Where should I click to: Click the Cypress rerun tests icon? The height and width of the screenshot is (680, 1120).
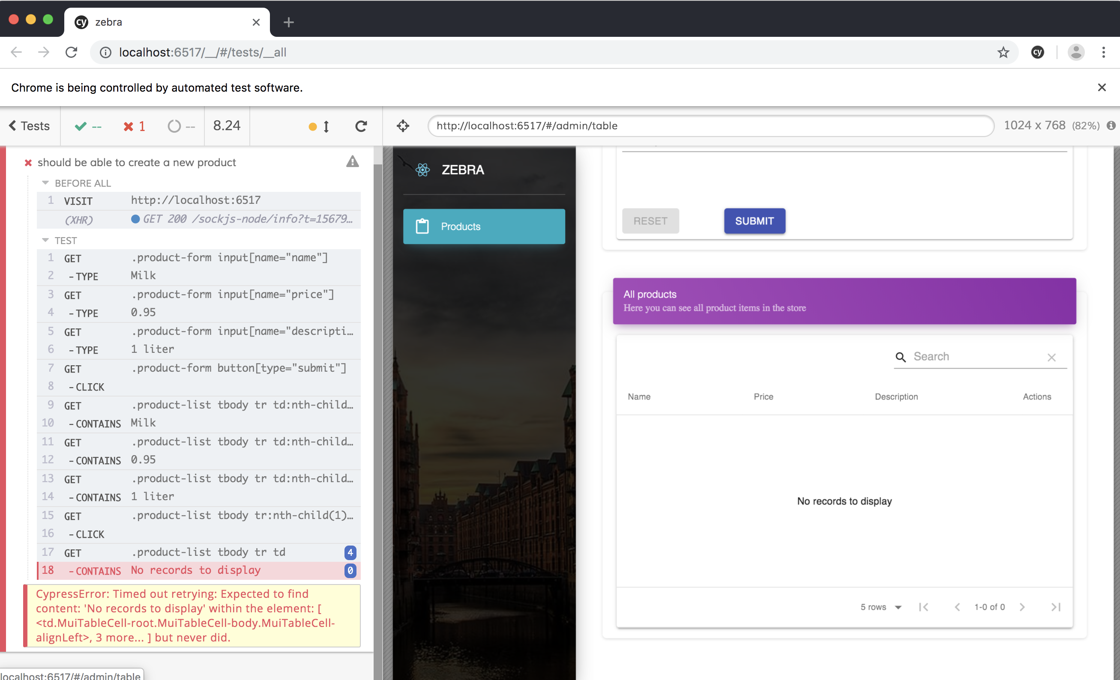coord(361,126)
